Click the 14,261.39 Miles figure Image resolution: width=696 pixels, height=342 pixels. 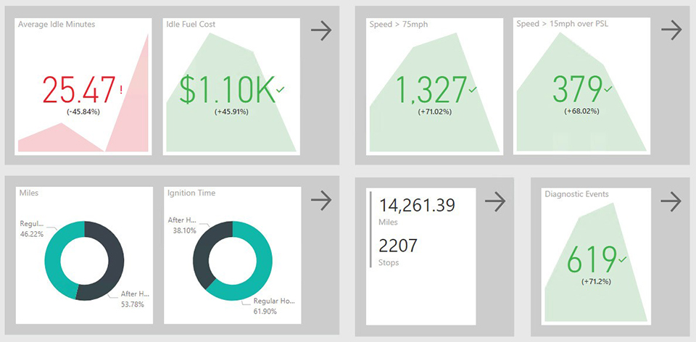coord(416,205)
